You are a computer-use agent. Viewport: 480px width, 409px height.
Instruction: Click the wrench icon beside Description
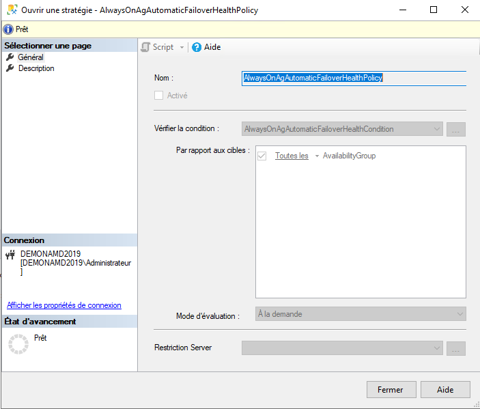pyautogui.click(x=10, y=68)
